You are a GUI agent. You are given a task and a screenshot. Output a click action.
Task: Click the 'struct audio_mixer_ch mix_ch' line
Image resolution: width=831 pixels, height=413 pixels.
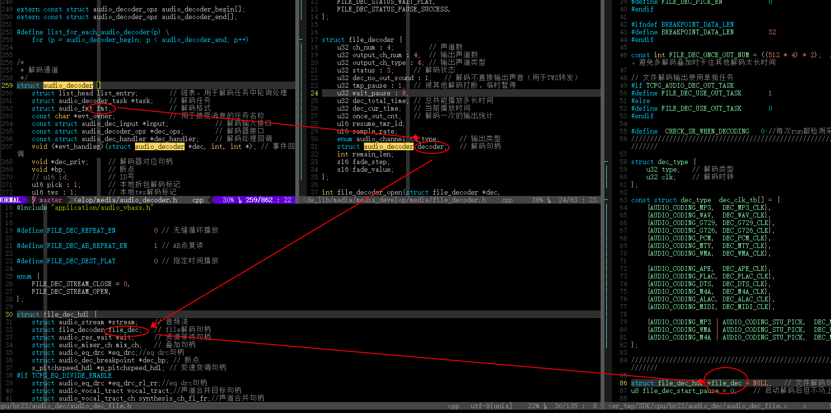87,345
